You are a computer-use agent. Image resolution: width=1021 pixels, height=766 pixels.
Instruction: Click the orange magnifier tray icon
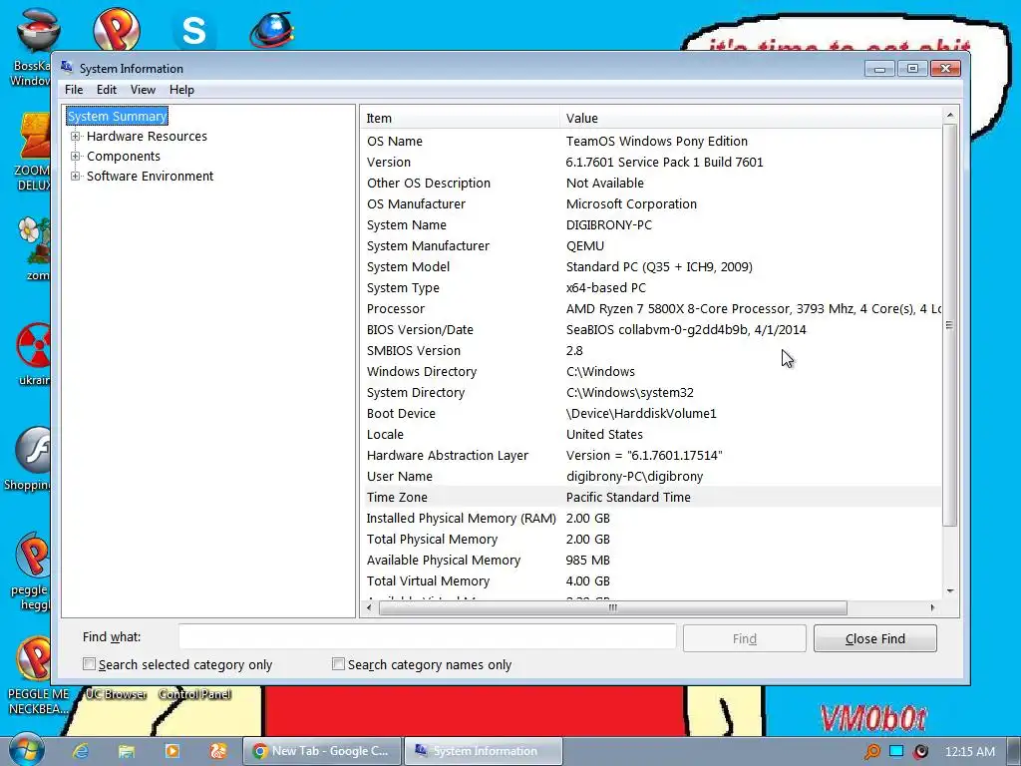[x=871, y=752]
